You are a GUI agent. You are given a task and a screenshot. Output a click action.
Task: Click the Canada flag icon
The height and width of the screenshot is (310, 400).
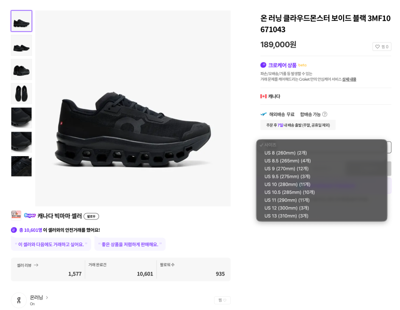(263, 96)
